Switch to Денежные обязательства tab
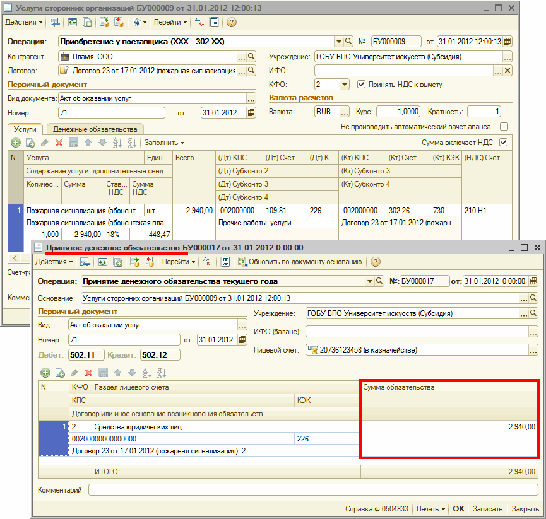Screen dimensions: 546x519 click(95, 129)
